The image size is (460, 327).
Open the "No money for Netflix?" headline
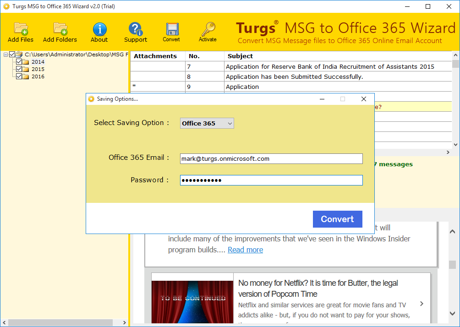click(318, 289)
